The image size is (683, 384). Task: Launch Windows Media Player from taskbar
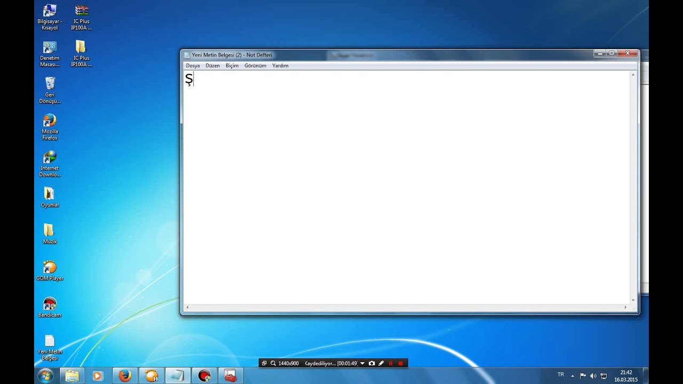click(x=98, y=376)
